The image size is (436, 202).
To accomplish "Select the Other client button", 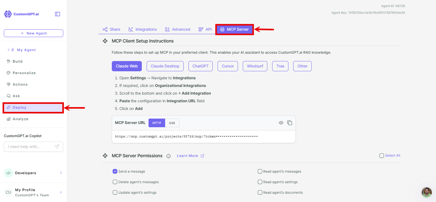I will point(302,66).
